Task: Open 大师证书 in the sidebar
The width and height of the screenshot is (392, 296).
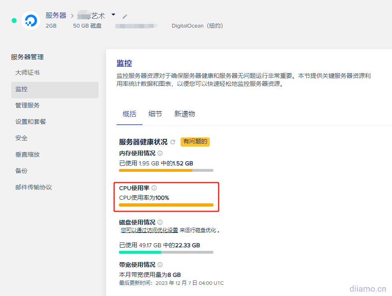Action: [x=27, y=73]
